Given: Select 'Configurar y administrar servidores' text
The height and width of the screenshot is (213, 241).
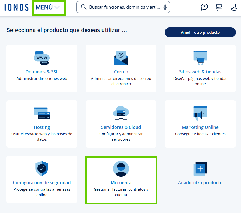Looking at the screenshot, I should tap(121, 137).
